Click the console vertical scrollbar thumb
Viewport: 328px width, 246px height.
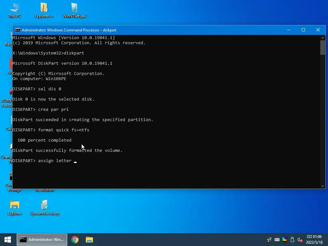[323, 48]
